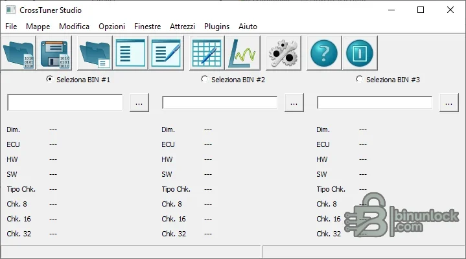466x259 pixels.
Task: Focus the BIN #1 file path field
Action: pyautogui.click(x=65, y=102)
